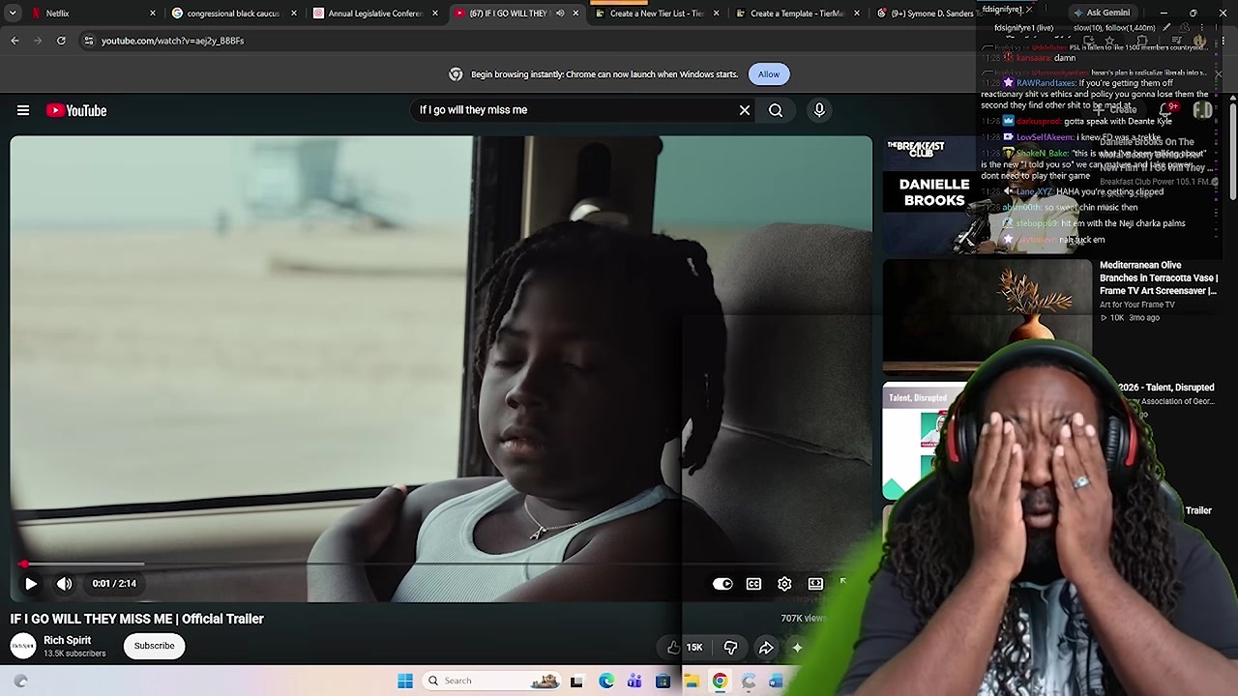
Task: Click the Windows taskbar Search box
Action: click(493, 681)
